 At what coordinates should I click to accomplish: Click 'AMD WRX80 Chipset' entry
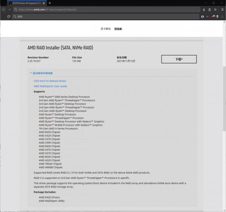click(50, 168)
